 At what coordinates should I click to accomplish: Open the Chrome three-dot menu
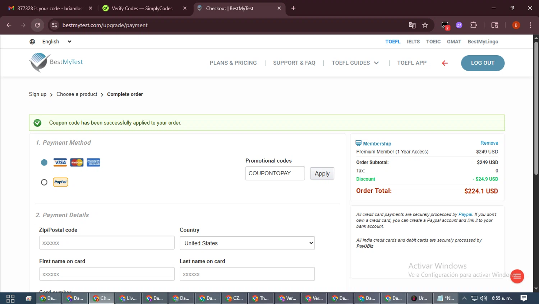click(x=530, y=25)
